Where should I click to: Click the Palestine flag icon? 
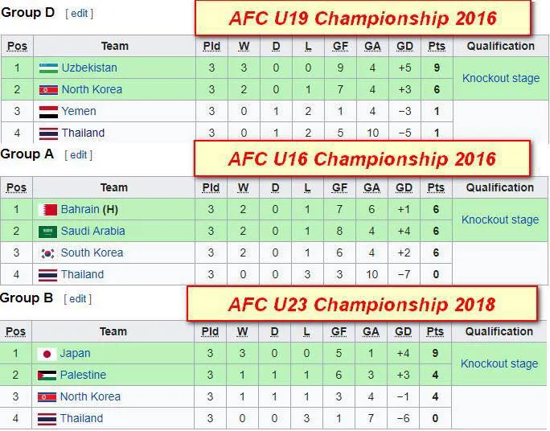pos(46,376)
